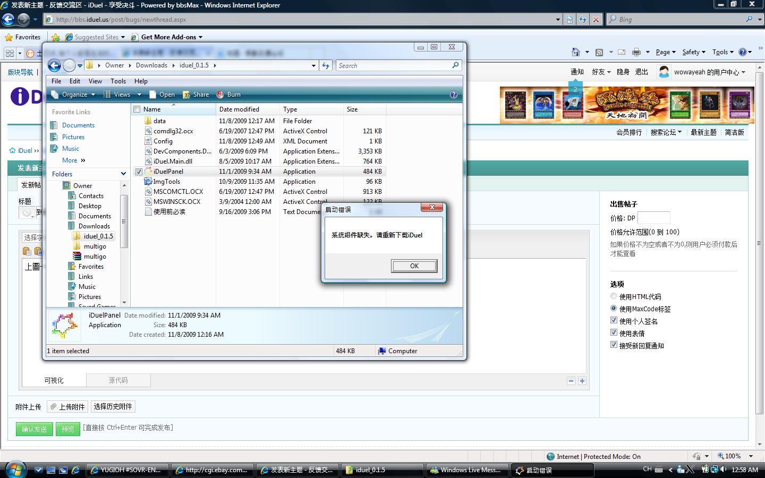Click the IE RSS feeds icon

pyautogui.click(x=599, y=52)
